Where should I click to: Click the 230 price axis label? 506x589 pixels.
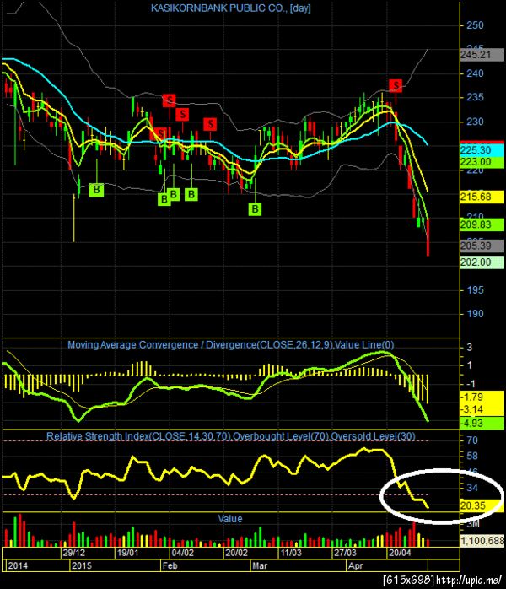[475, 122]
